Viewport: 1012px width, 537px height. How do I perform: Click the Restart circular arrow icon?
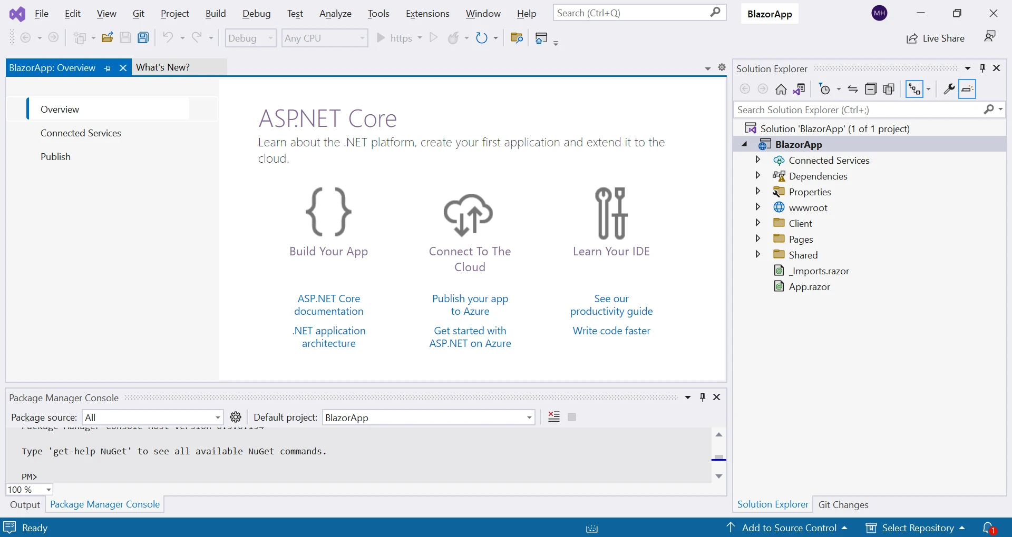[x=482, y=38]
